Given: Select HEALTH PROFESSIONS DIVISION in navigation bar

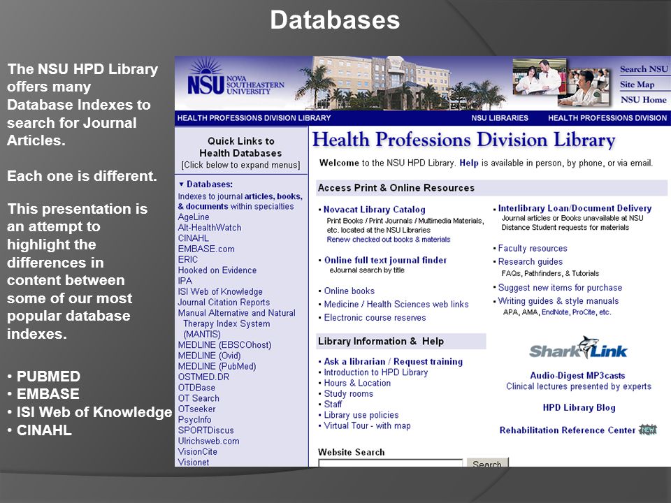Looking at the screenshot, I should click(x=607, y=117).
